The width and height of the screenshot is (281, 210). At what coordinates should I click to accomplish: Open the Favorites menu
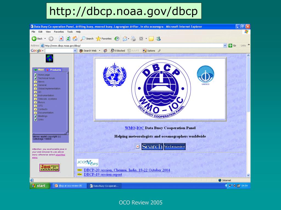click(x=59, y=32)
